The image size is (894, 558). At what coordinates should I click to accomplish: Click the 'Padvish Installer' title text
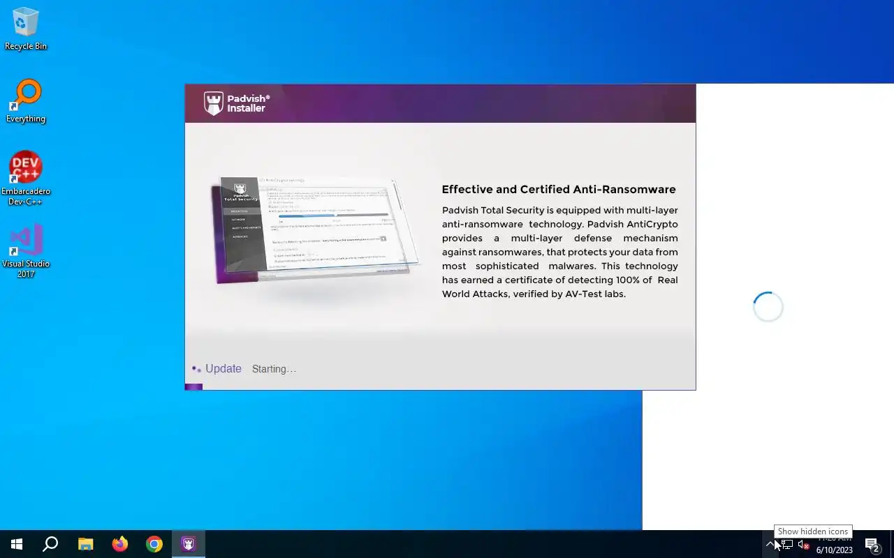coord(248,103)
